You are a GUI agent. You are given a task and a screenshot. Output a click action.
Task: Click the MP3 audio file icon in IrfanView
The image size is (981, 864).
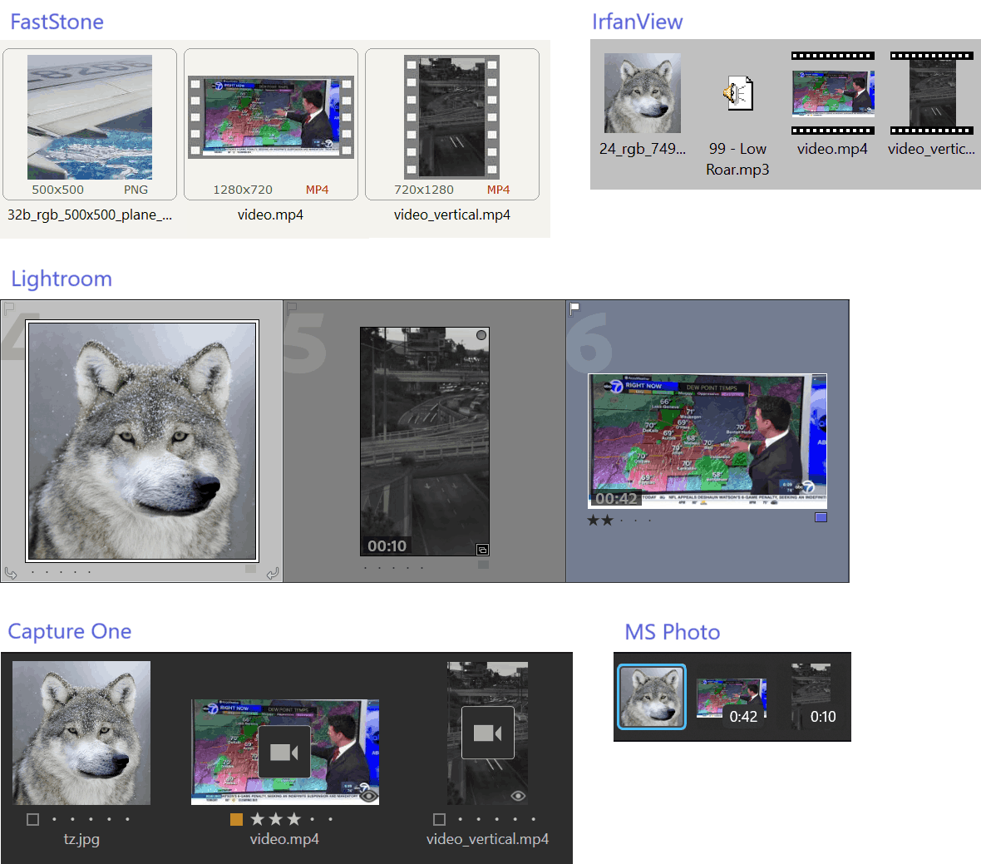tap(738, 93)
